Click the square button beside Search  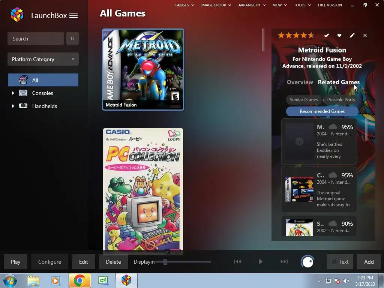72,39
